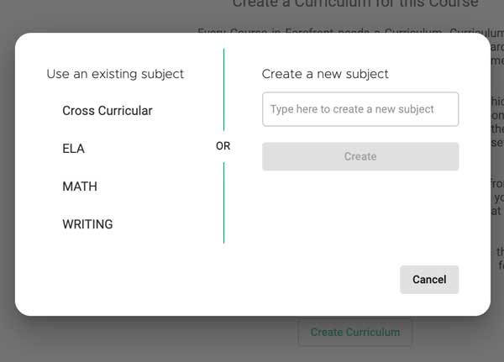Click the upper green divider line
The height and width of the screenshot is (362, 504).
tap(223, 89)
